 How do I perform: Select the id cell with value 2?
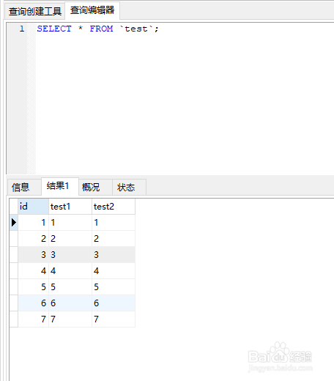click(x=33, y=239)
